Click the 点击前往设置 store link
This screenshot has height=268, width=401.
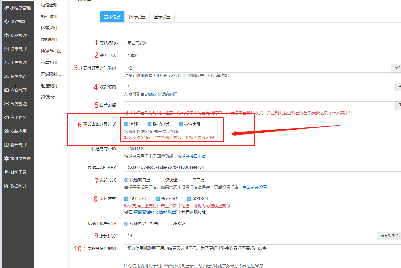254,187
